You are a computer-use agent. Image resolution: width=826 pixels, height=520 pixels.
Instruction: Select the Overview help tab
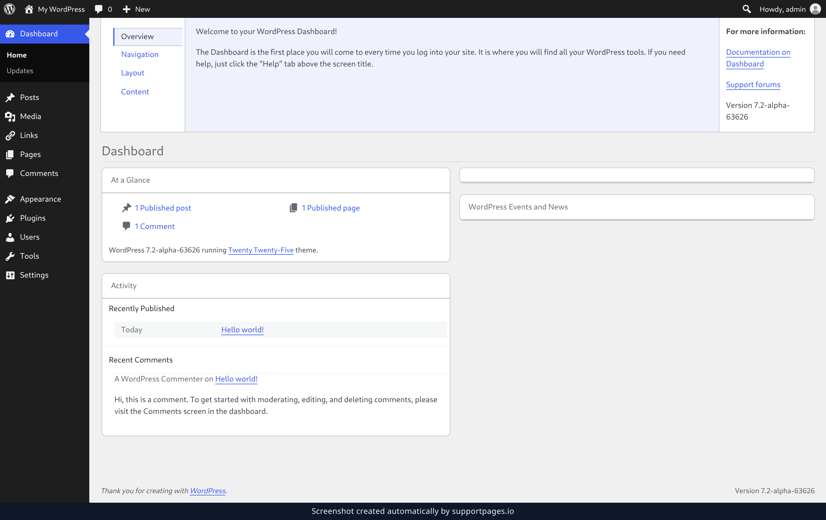point(148,36)
